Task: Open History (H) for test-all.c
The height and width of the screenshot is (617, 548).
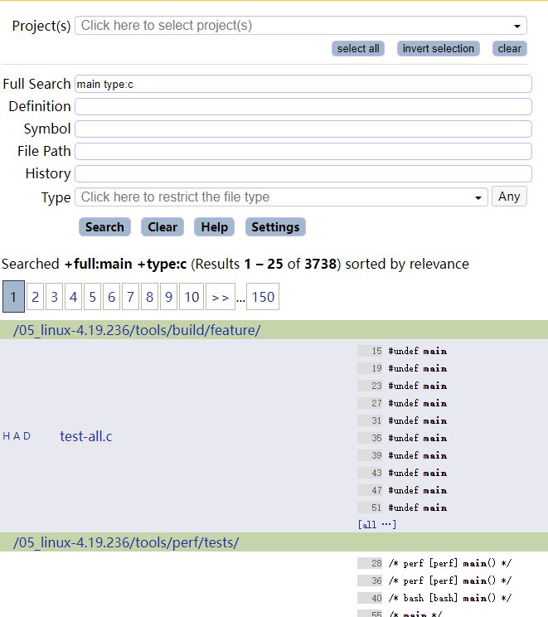Action: click(7, 436)
